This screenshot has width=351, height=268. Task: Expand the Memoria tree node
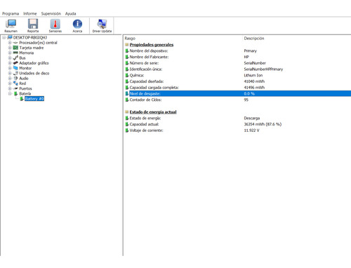[10, 53]
